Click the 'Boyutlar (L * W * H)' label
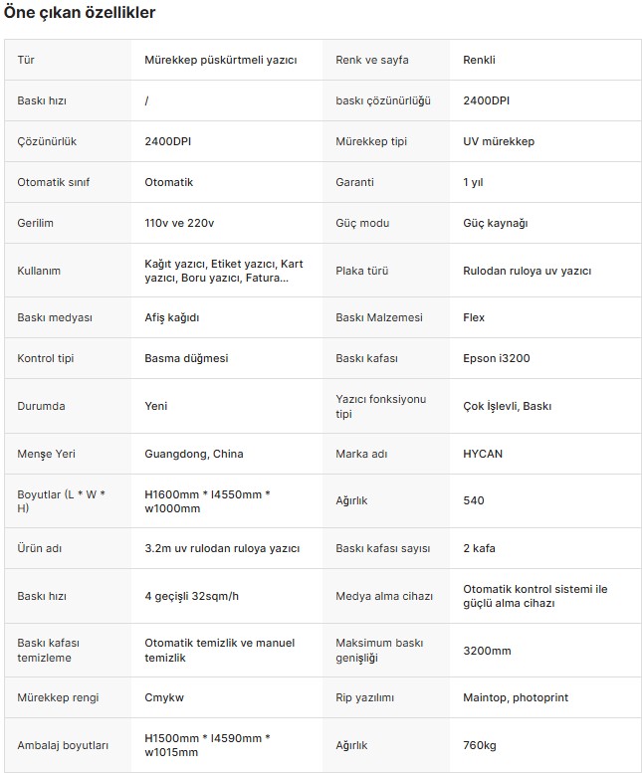 coord(61,500)
